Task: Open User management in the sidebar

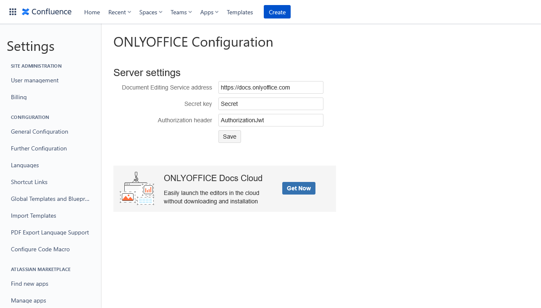Action: 35,80
